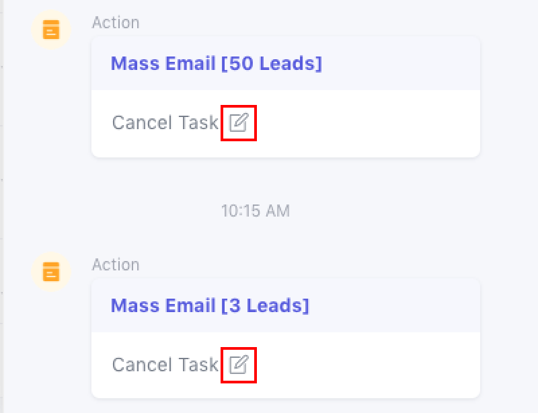Click the orange action icon beside the 50 Leads card
The width and height of the screenshot is (538, 413).
pyautogui.click(x=51, y=30)
